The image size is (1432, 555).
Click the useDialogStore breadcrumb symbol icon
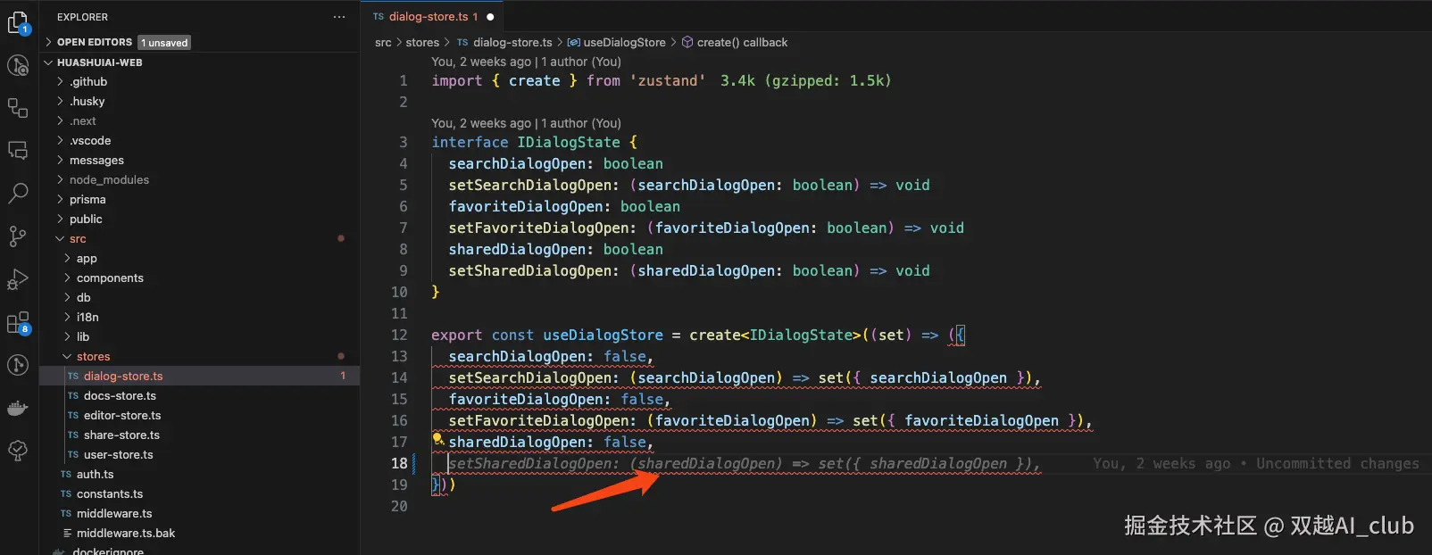pyautogui.click(x=574, y=42)
